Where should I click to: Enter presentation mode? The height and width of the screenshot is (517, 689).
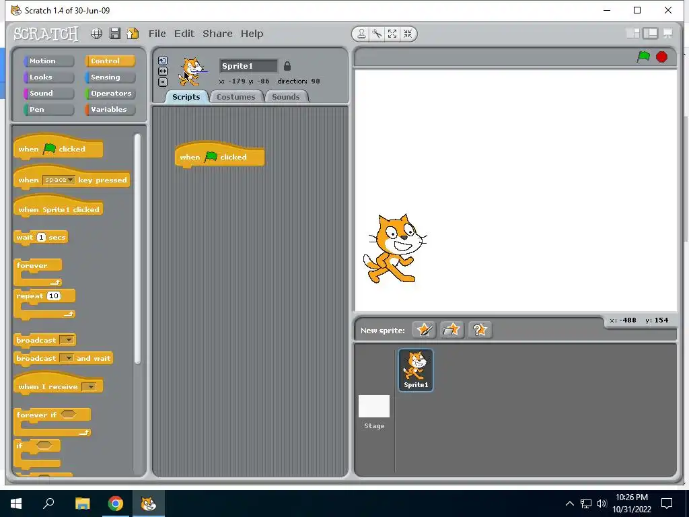point(668,34)
